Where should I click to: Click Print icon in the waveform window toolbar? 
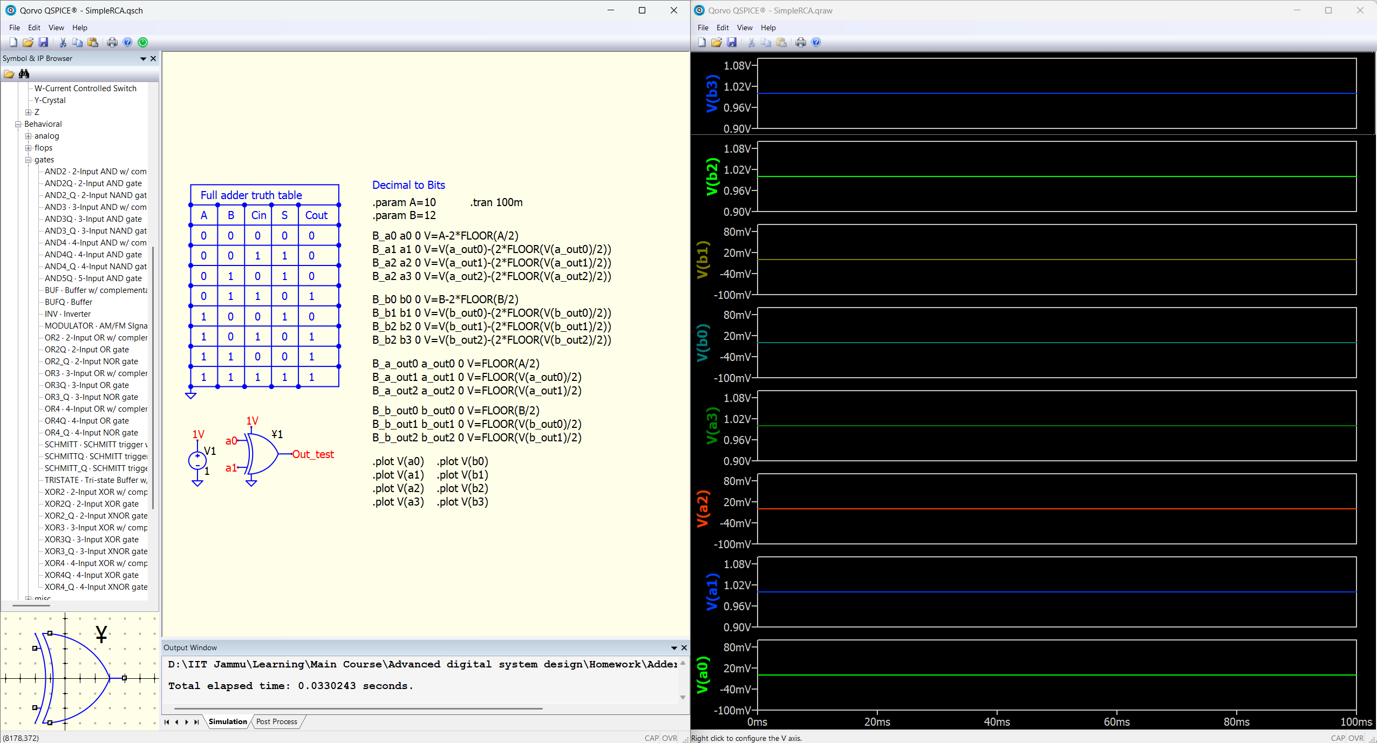(x=801, y=42)
